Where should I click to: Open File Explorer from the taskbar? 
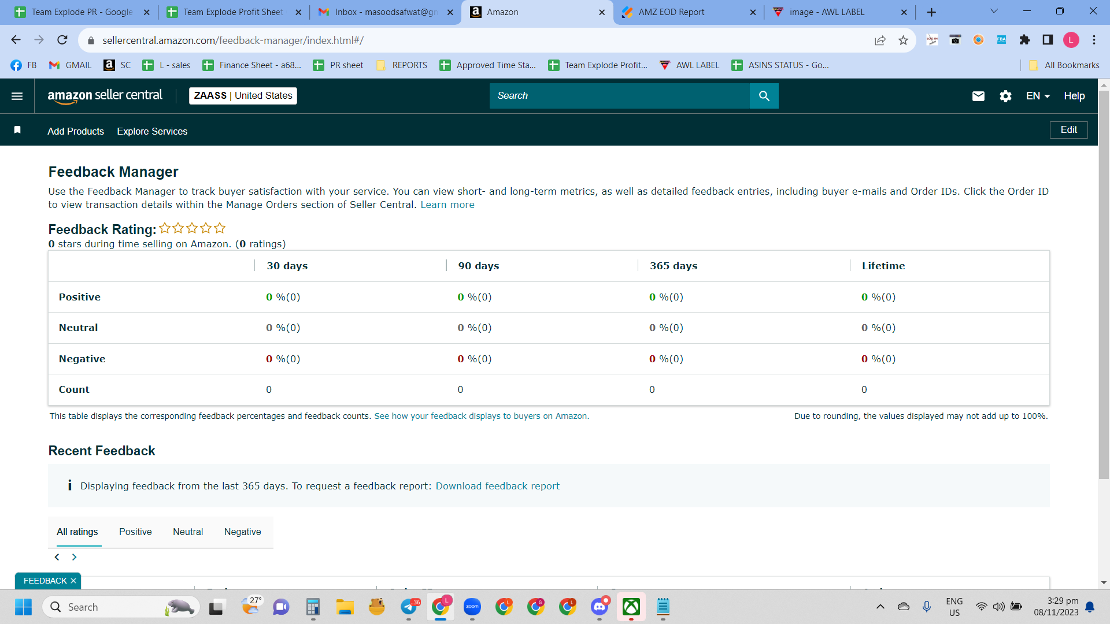point(345,607)
